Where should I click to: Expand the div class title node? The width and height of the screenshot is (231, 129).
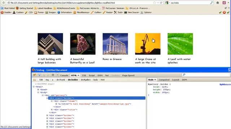pyautogui.click(x=52, y=110)
